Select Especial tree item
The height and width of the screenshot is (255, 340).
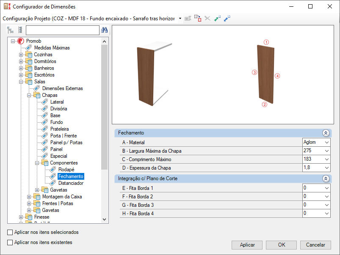click(59, 156)
